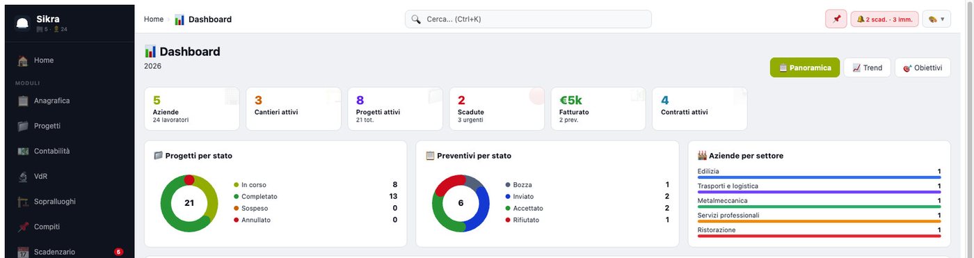Image resolution: width=974 pixels, height=258 pixels.
Task: Click the Home breadcrumb link
Action: (x=154, y=19)
